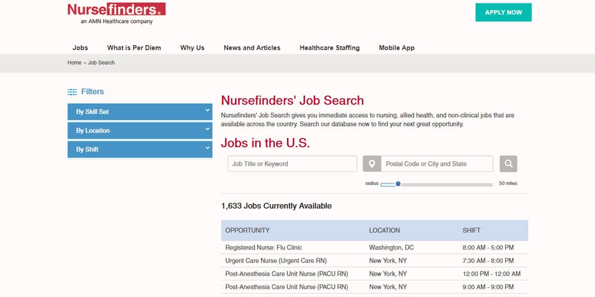595x297 pixels.
Task: Open the Registered Nurse: Flu Clinic listing
Action: point(264,248)
